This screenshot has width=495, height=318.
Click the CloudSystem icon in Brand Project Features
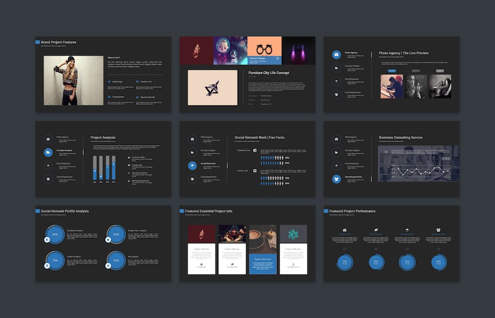coord(109,97)
